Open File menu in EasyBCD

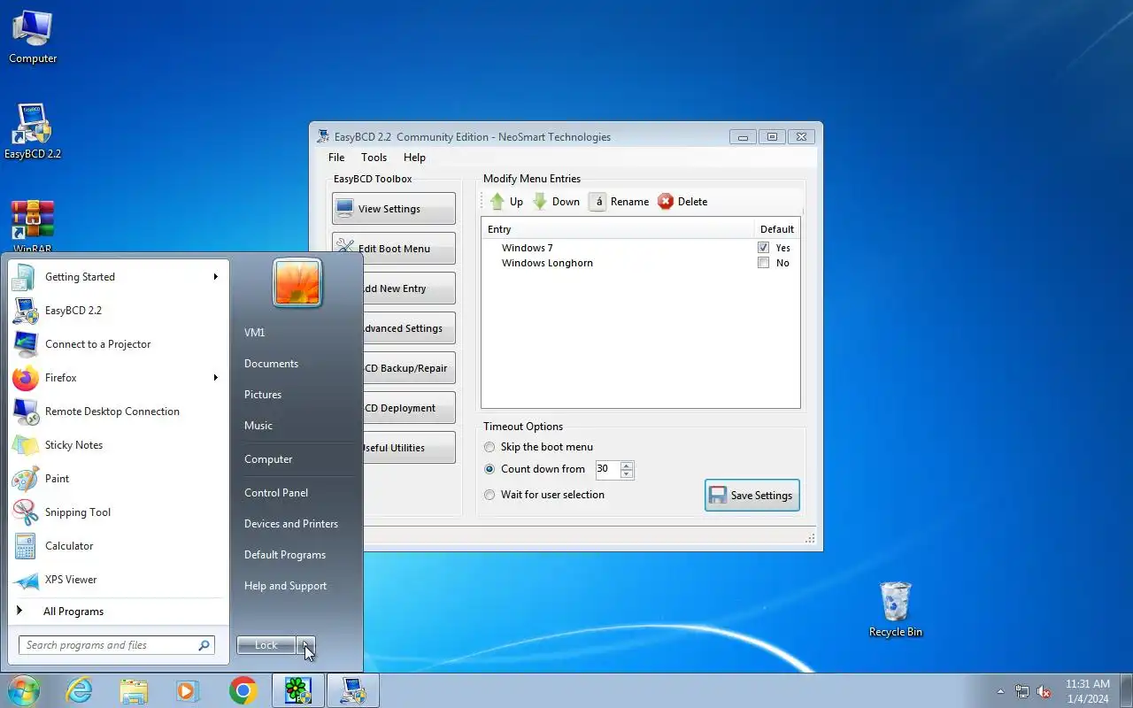336,158
